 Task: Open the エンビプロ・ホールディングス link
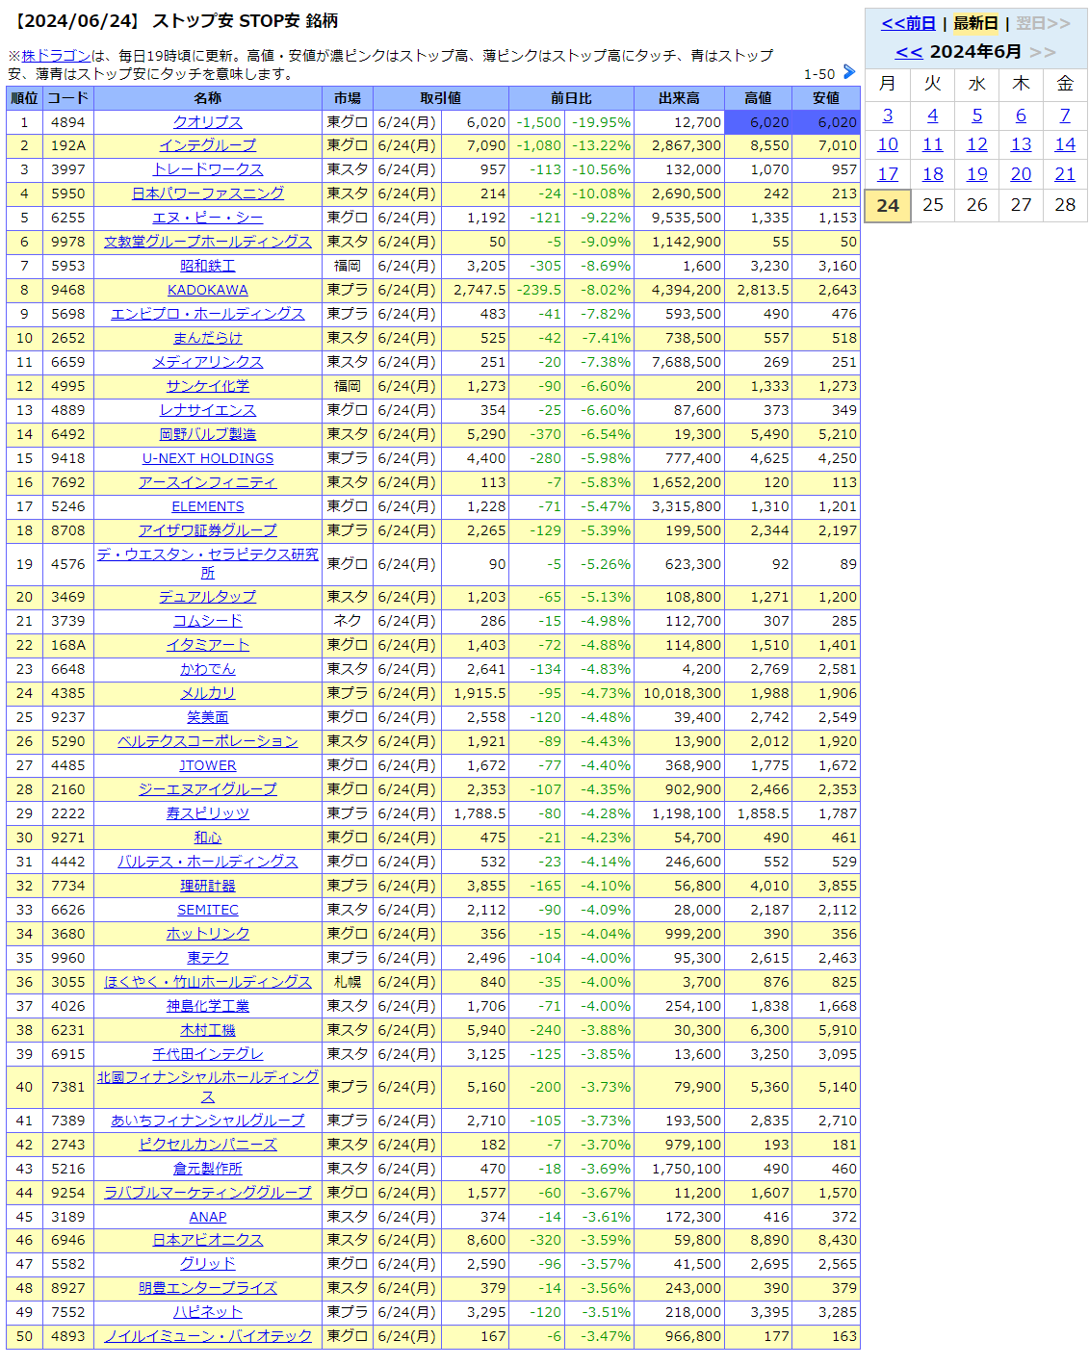pyautogui.click(x=208, y=314)
